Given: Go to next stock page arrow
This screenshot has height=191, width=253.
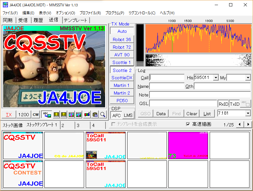Looking at the screenshot, I should click(248, 124).
